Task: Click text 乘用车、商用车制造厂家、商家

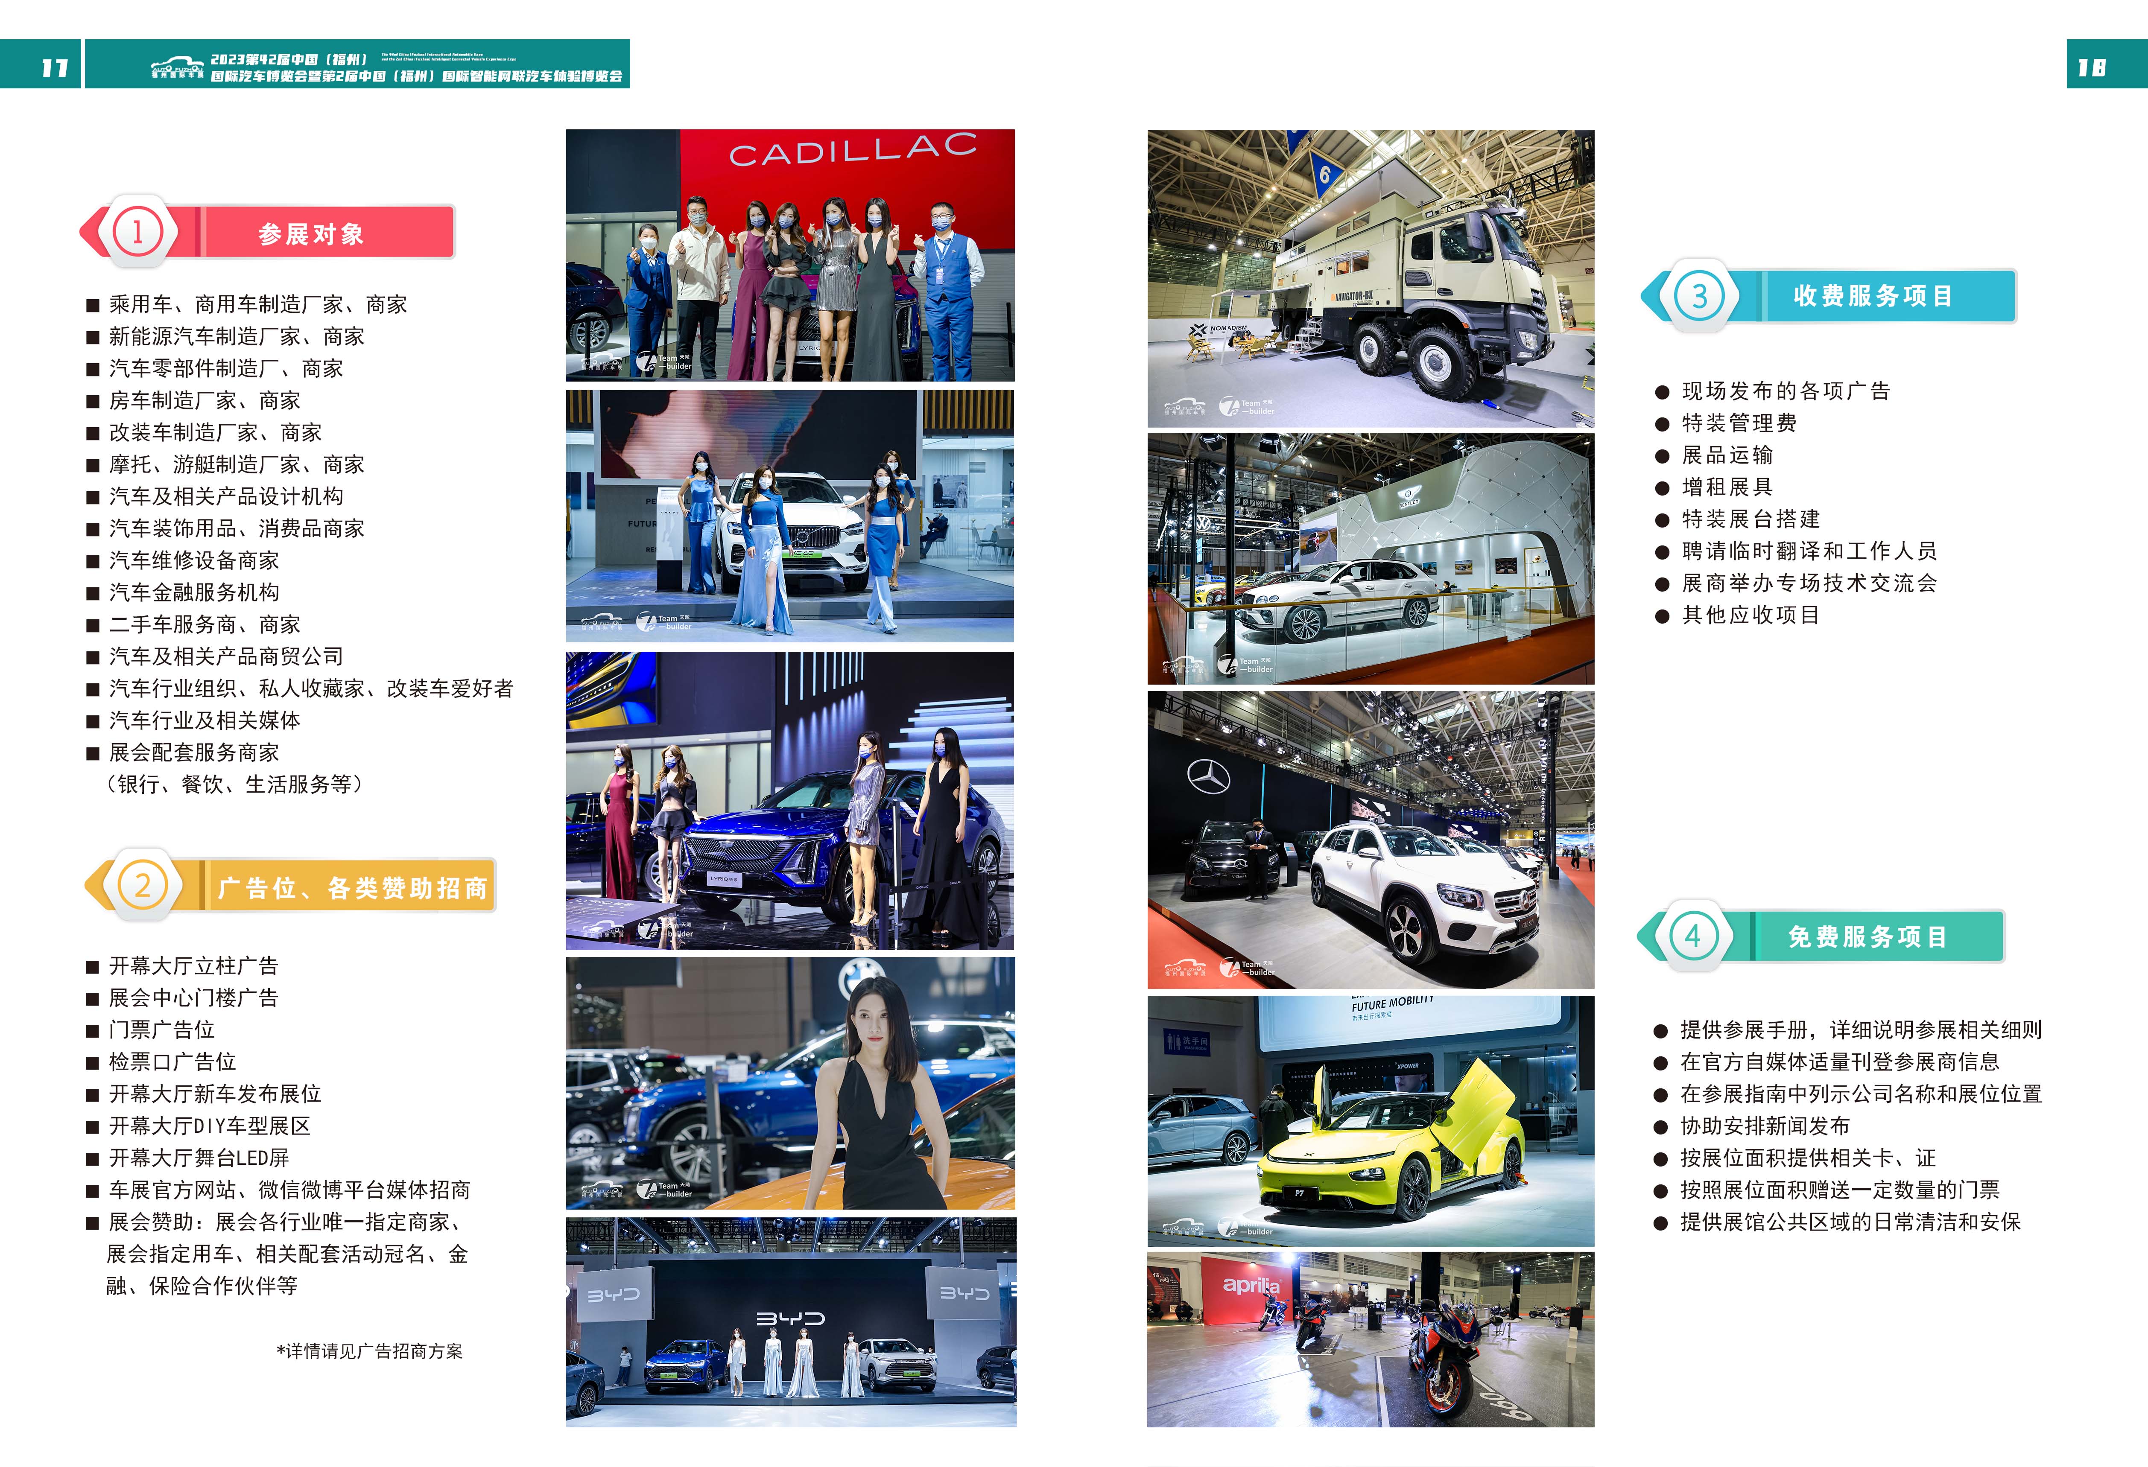Action: coord(258,304)
